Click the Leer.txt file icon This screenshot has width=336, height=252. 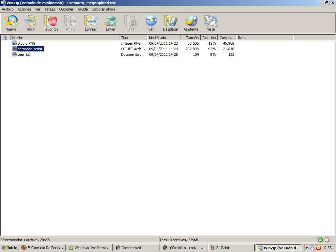pyautogui.click(x=14, y=54)
